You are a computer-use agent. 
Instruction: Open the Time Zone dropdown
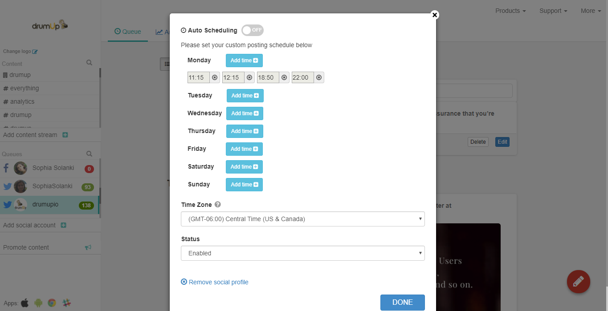tap(302, 219)
